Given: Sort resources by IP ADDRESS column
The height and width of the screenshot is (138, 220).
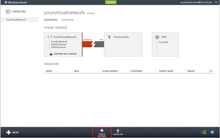Looking at the screenshot, I should (136, 71).
